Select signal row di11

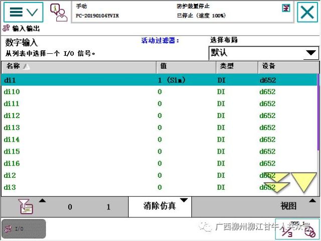pos(159,103)
